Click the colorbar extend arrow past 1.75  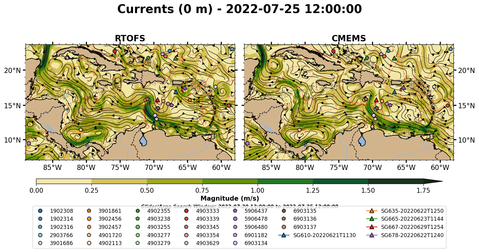433,181
